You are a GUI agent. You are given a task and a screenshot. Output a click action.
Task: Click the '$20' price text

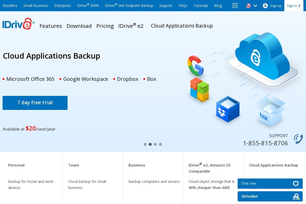tap(31, 129)
